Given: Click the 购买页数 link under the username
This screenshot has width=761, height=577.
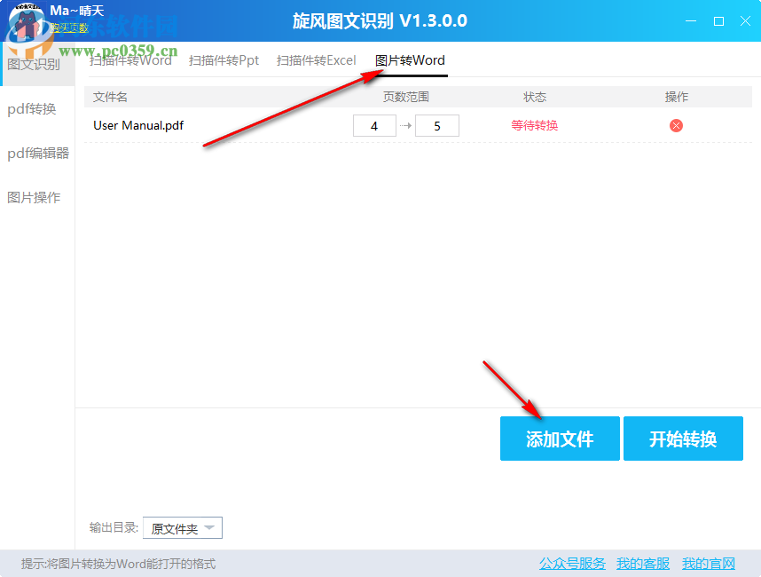Looking at the screenshot, I should point(68,28).
